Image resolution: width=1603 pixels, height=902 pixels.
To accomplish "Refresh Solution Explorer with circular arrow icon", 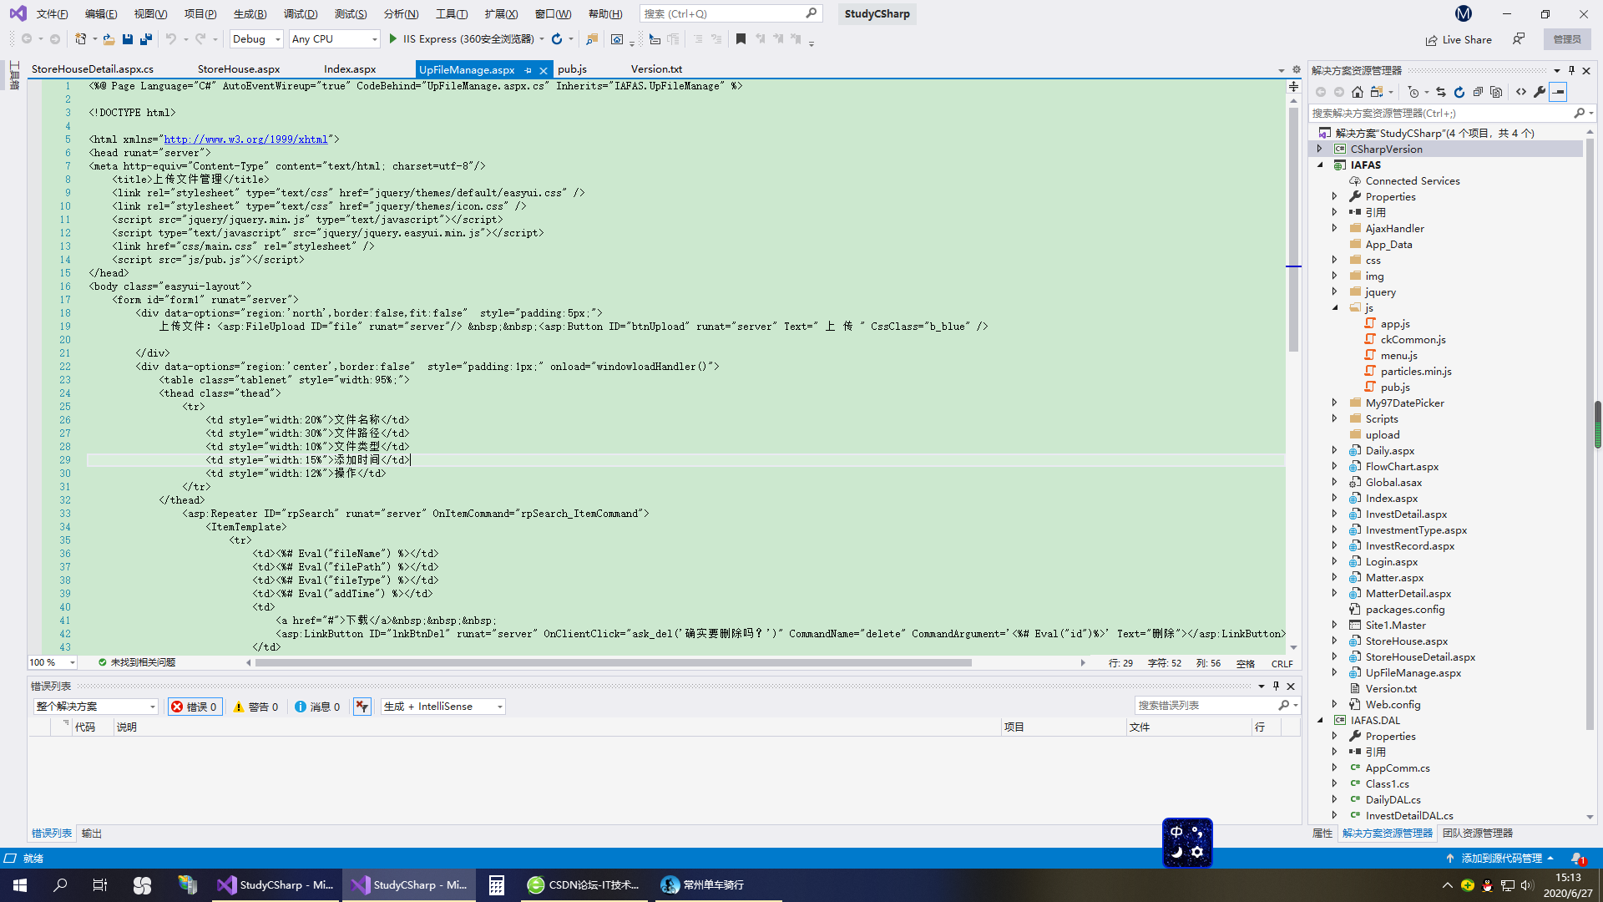I will (1459, 92).
